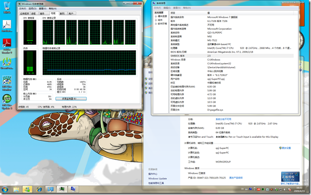Select the SMBIOS version 2.5 row

coord(232,56)
